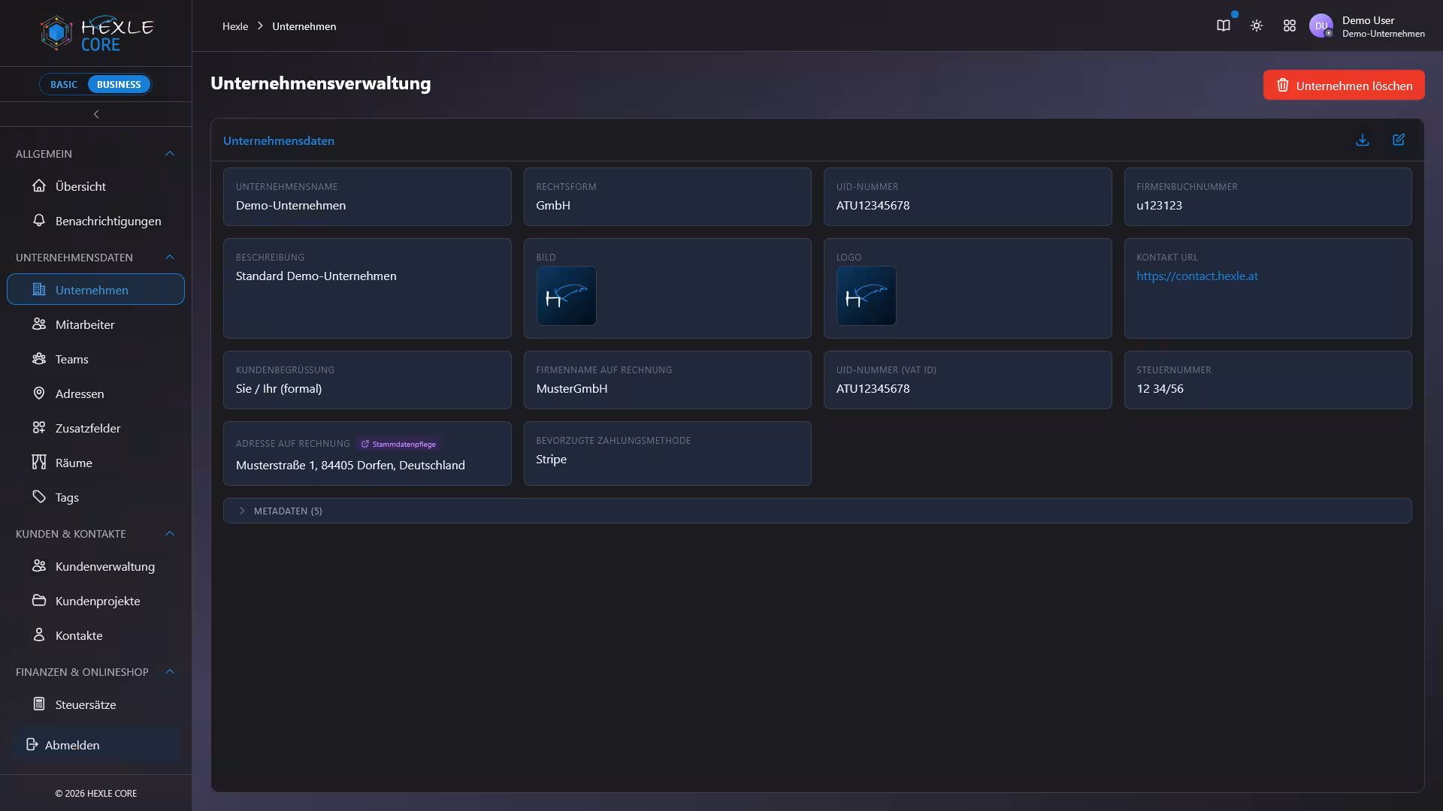This screenshot has height=811, width=1443.
Task: Open Teams page
Action: point(95,359)
